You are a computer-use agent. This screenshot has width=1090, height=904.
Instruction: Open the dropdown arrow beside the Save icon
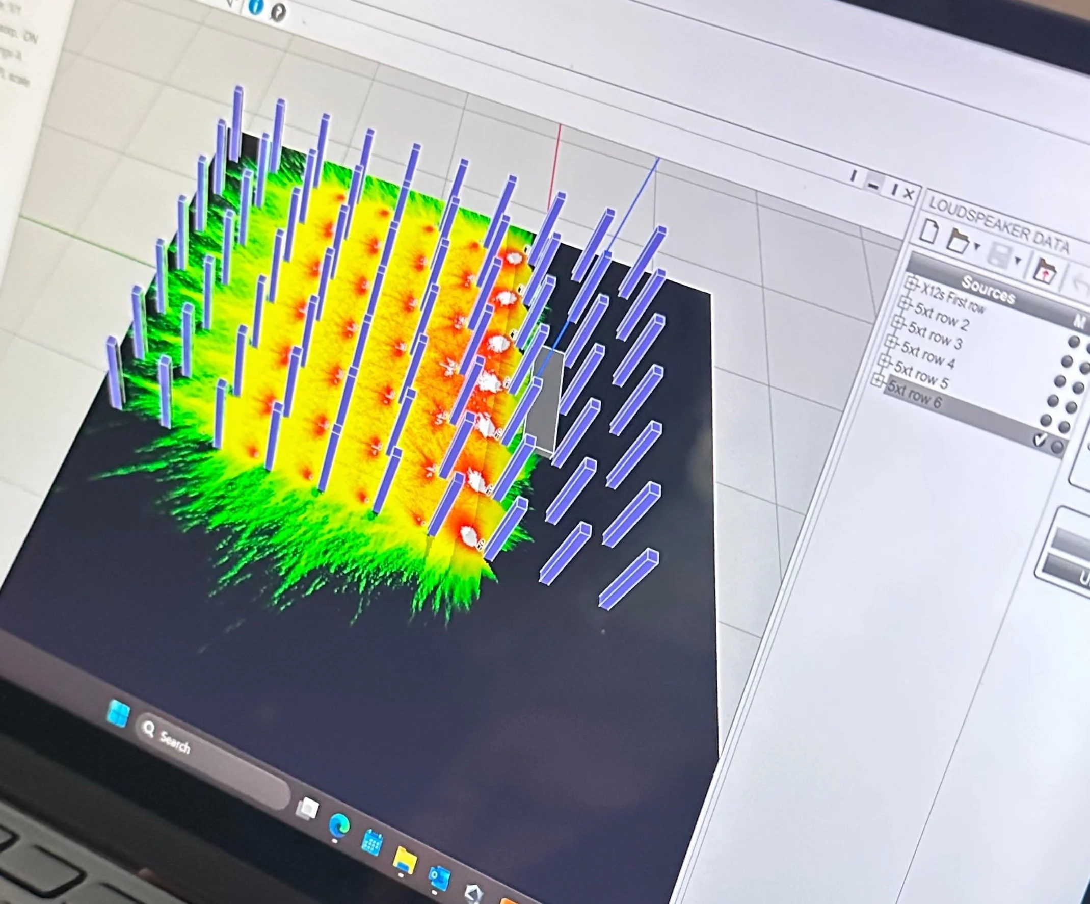pyautogui.click(x=1018, y=260)
